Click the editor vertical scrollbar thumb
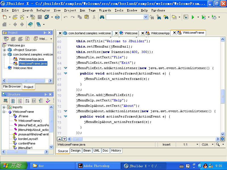The image size is (227, 170). point(223,96)
